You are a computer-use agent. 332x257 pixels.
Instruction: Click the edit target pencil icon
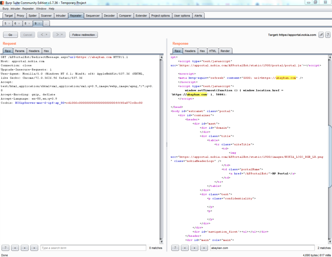[321, 35]
